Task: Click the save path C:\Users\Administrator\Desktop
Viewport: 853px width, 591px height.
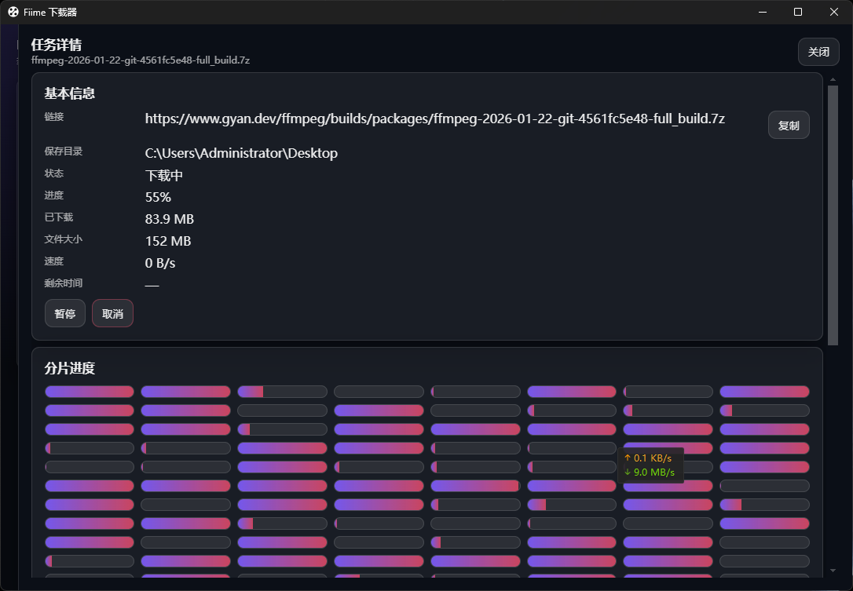Action: pyautogui.click(x=241, y=153)
